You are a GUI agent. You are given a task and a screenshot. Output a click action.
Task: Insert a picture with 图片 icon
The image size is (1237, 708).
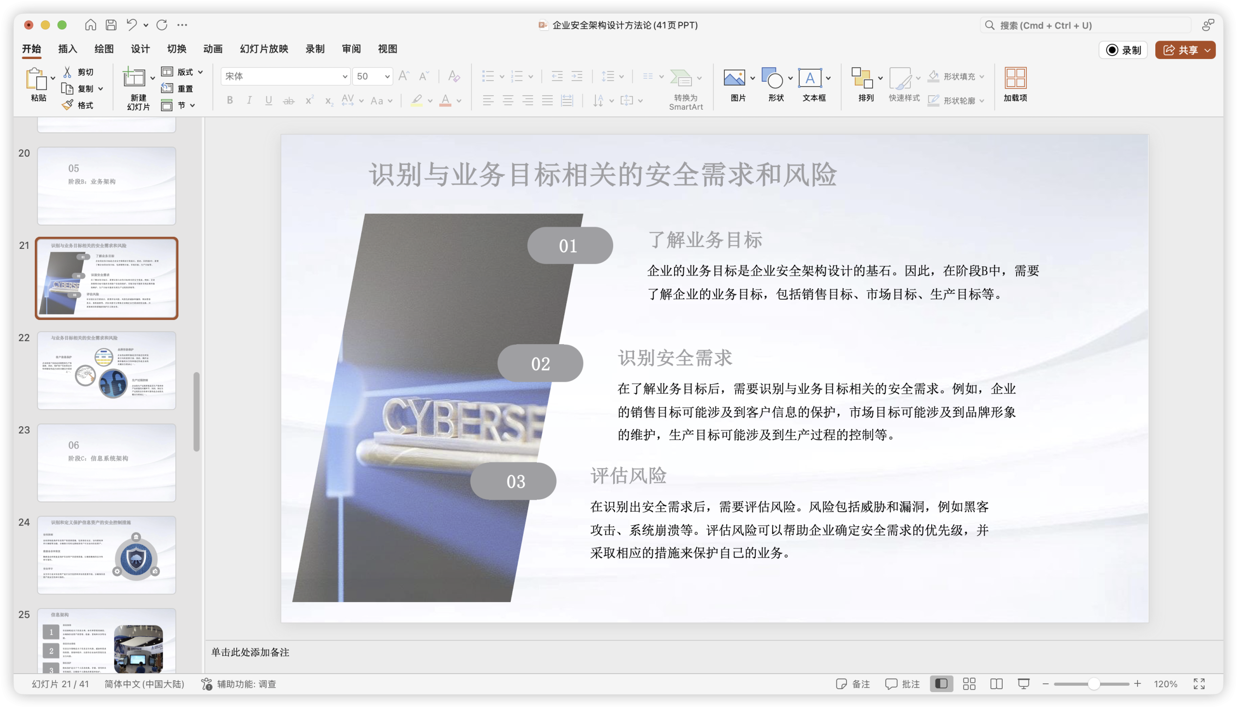734,78
